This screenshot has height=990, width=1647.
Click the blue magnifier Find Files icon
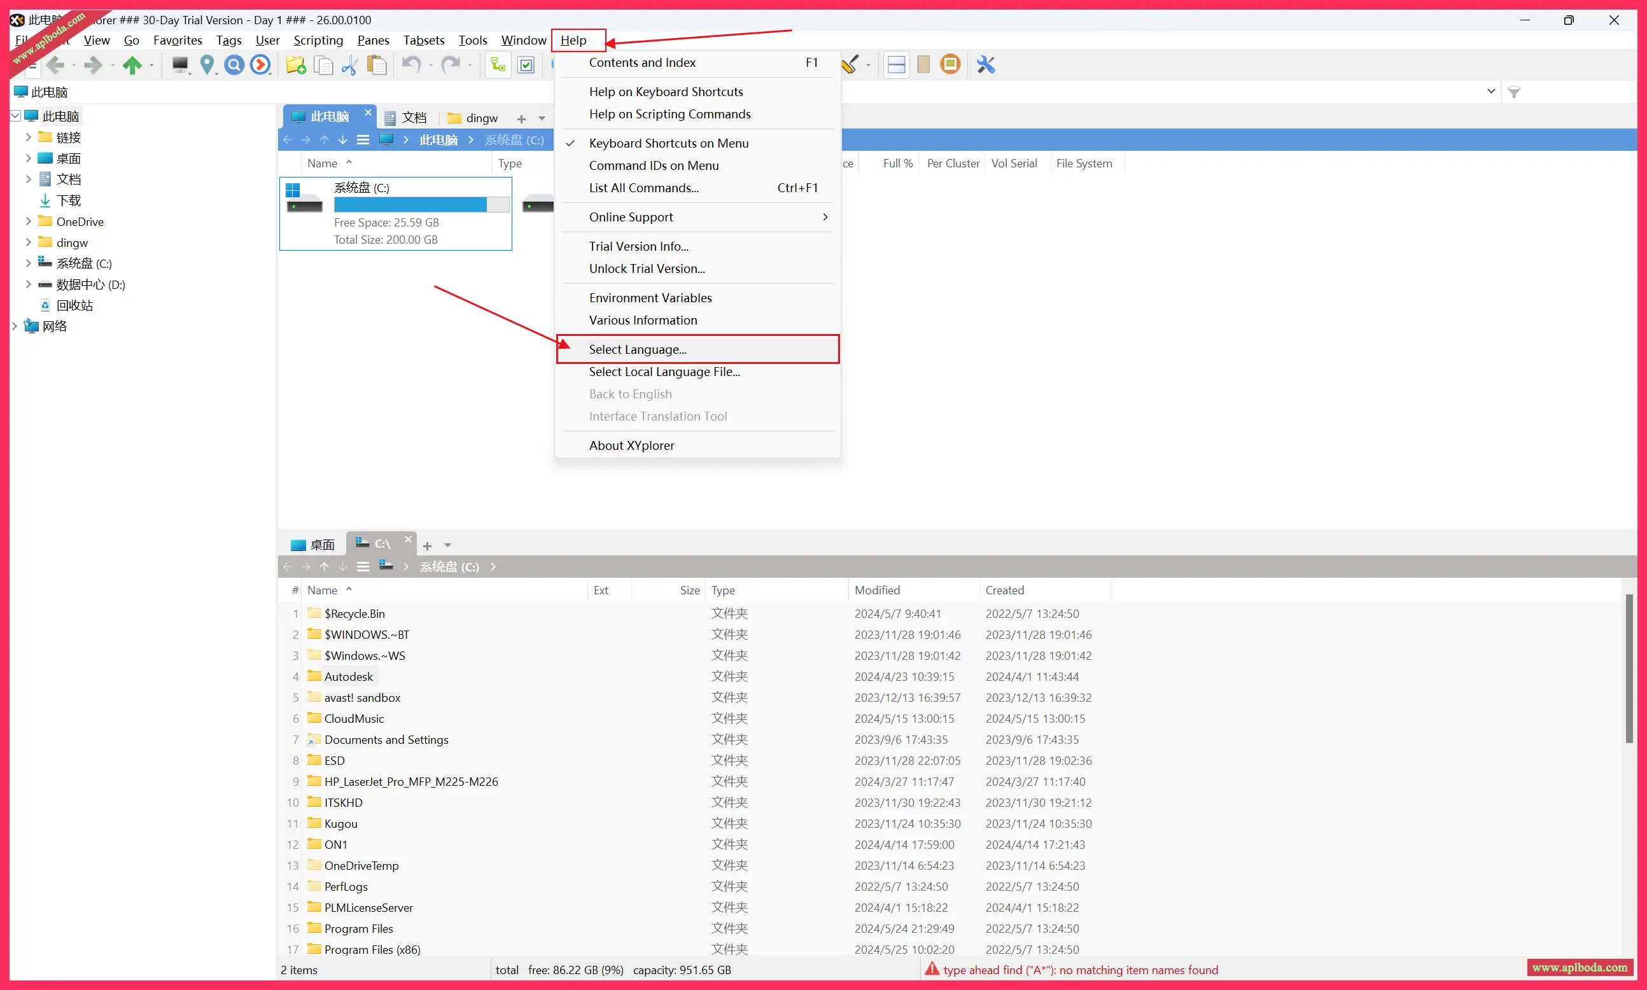pos(234,65)
